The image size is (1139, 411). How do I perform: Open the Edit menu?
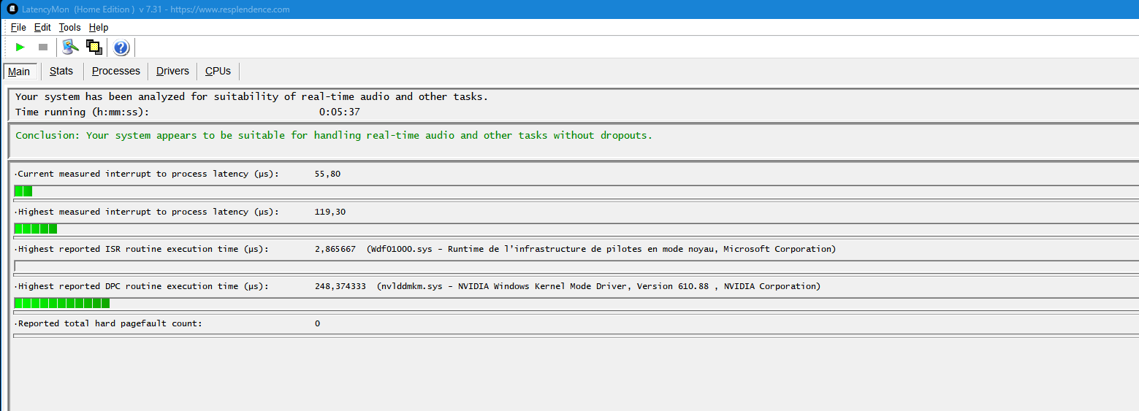(x=42, y=28)
